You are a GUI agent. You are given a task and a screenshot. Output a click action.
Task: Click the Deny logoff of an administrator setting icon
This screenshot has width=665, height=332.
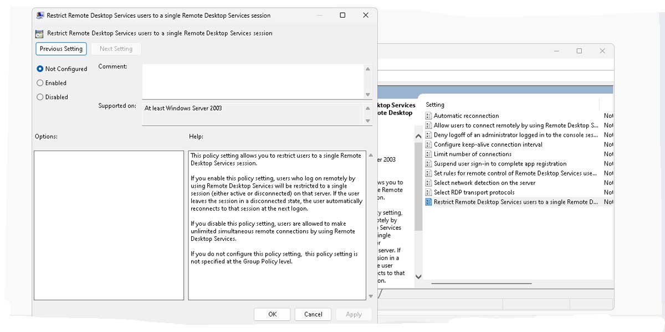429,134
